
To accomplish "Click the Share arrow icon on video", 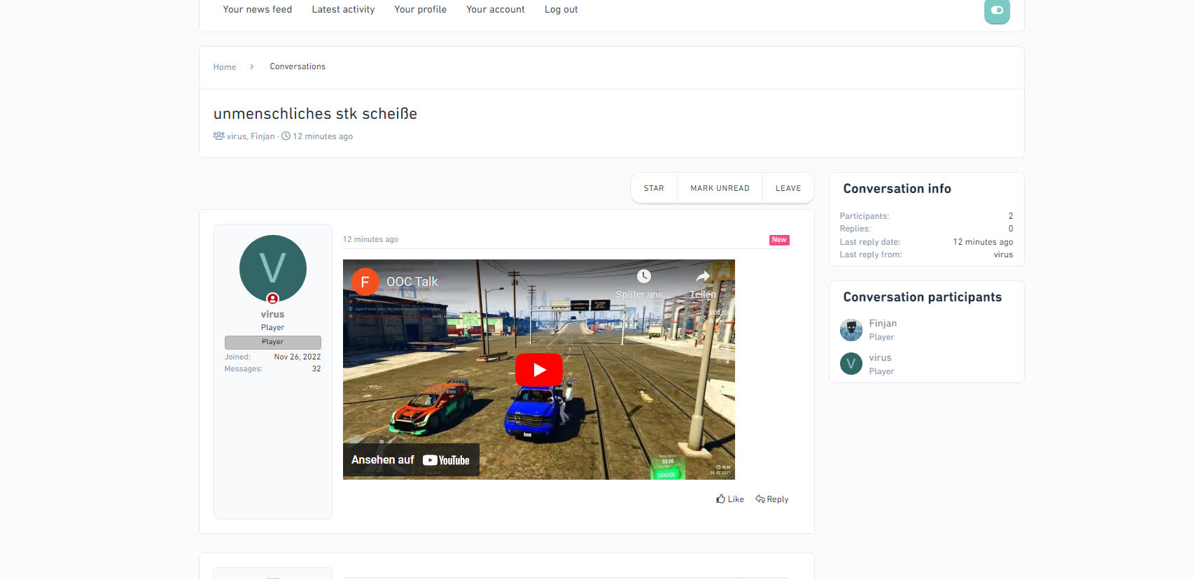I will click(x=703, y=276).
